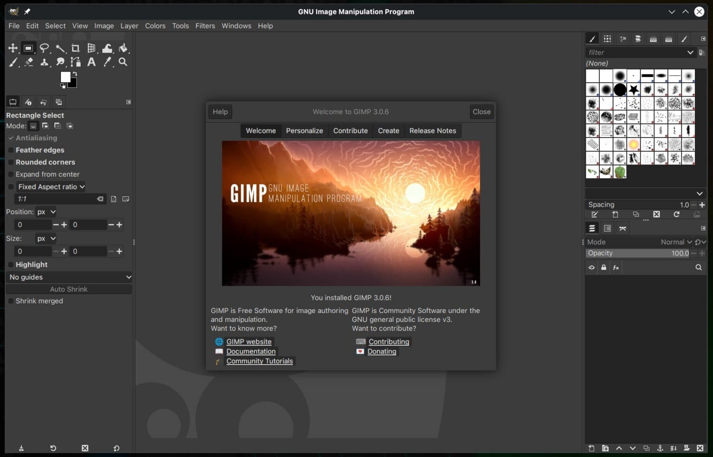
Task: Select the Clone tool
Action: (x=45, y=62)
